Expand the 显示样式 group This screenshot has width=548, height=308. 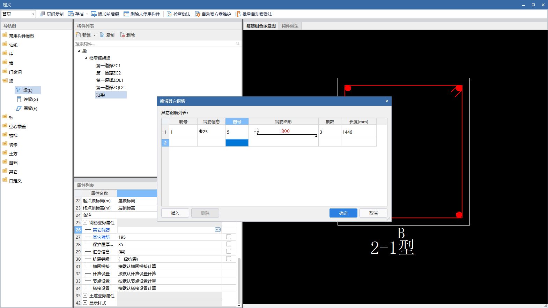coord(85,303)
